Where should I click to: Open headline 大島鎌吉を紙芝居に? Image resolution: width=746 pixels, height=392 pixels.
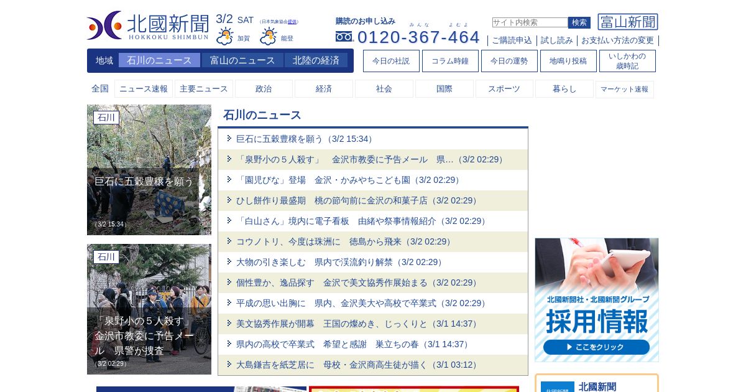357,365
